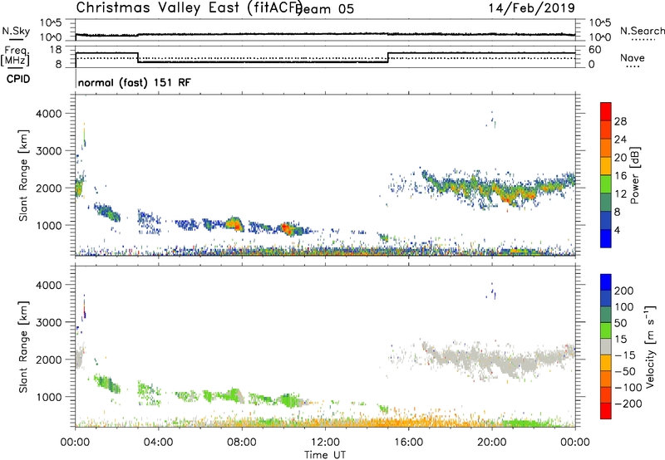The height and width of the screenshot is (460, 665).
Task: Click the solid line sample under N.Sky
Action: click(x=16, y=39)
